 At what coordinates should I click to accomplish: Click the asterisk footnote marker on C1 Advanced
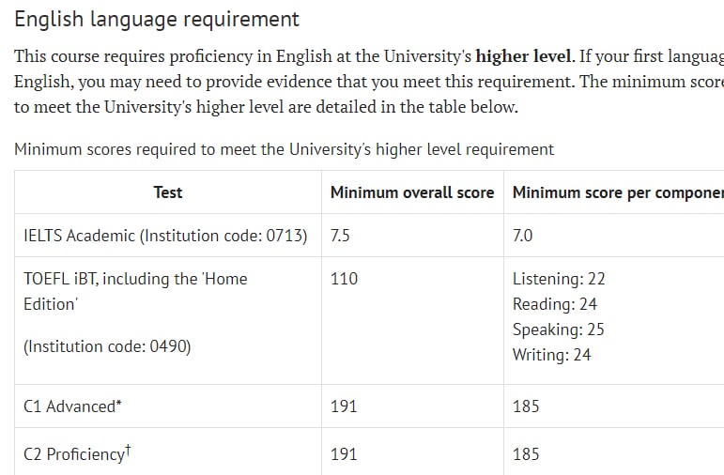pos(118,403)
